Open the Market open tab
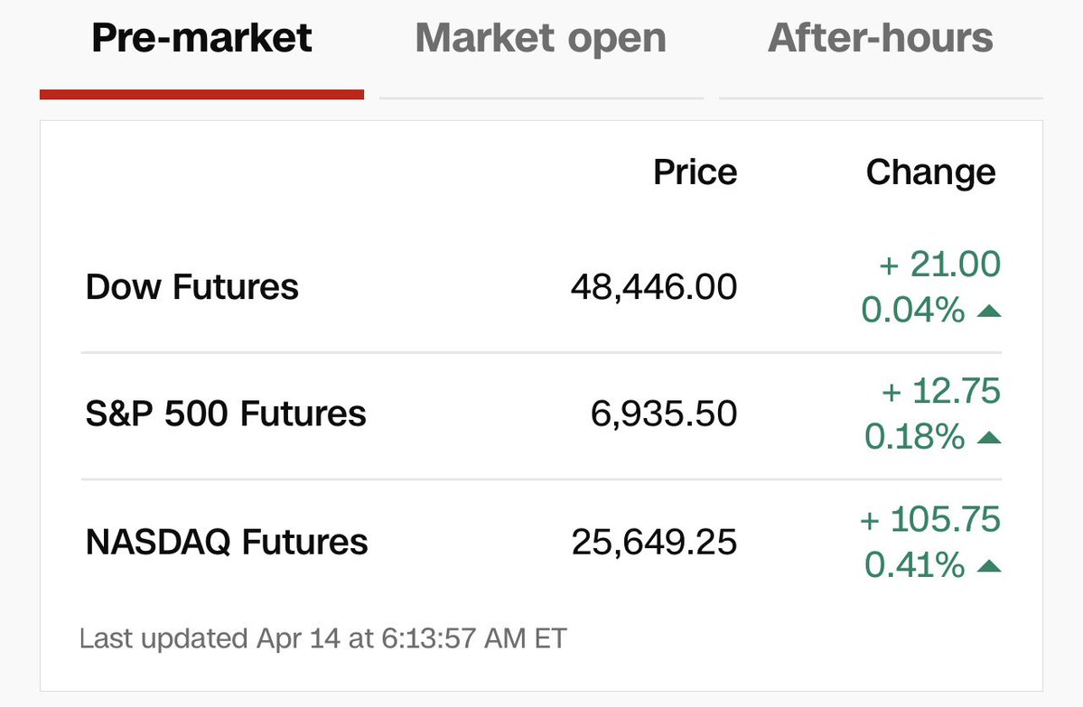Viewport: 1083px width, 707px height. (x=540, y=39)
